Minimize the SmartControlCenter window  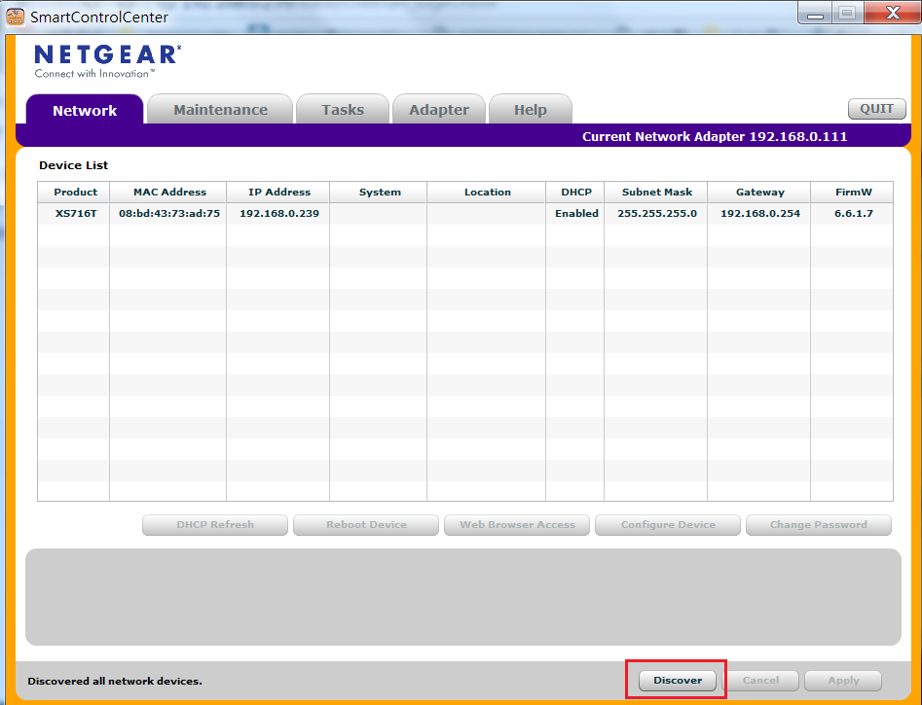(x=814, y=13)
